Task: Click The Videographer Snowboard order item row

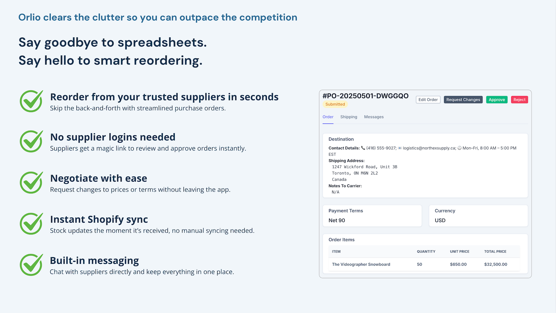Action: click(424, 264)
